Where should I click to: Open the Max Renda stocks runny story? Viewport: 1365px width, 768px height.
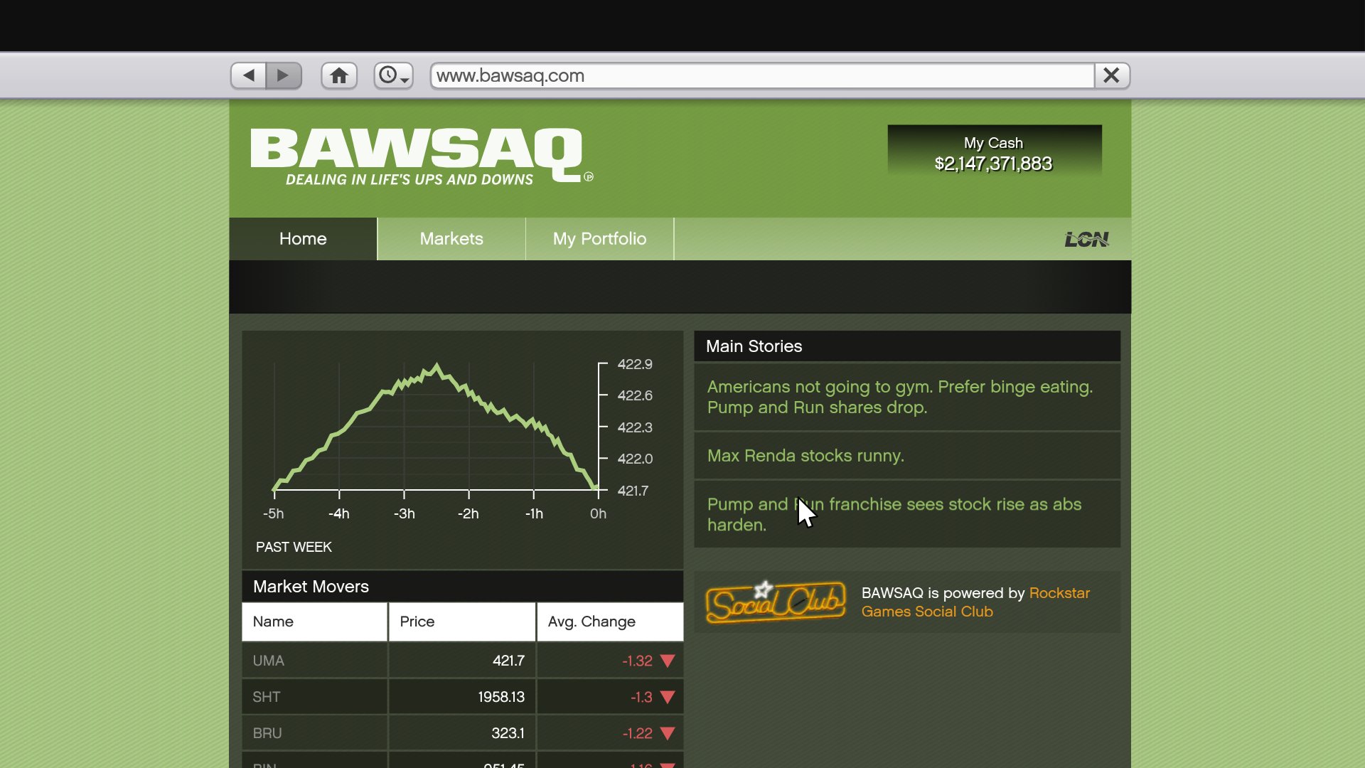pos(907,456)
